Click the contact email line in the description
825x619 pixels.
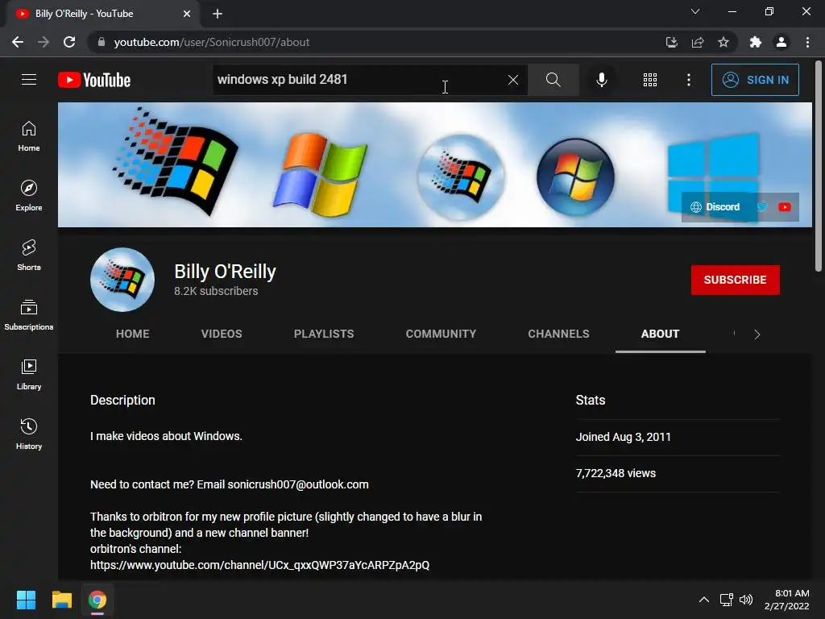(230, 484)
